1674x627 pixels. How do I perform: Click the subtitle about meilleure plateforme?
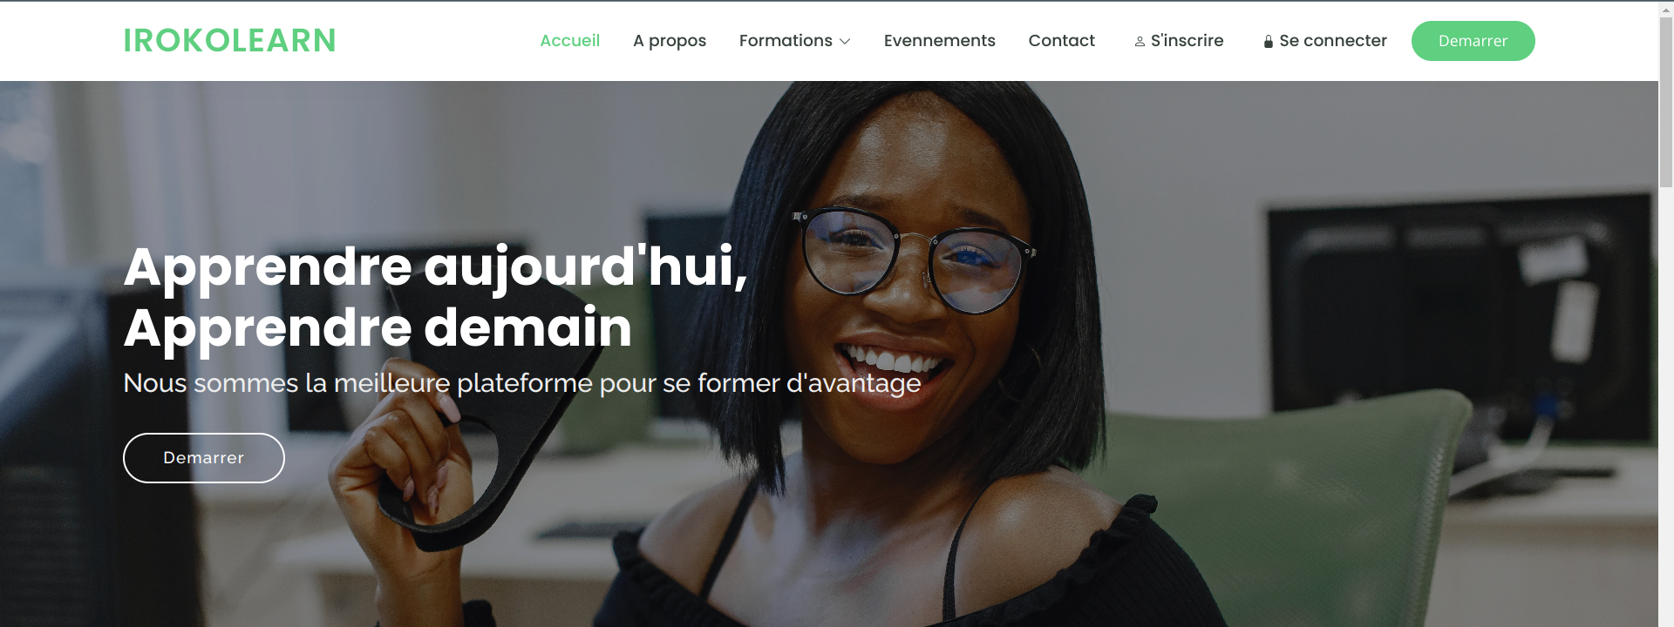point(522,383)
